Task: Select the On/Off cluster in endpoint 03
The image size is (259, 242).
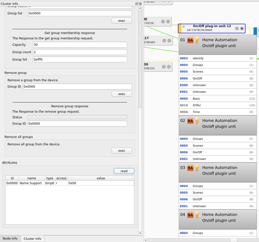Action: [218, 199]
